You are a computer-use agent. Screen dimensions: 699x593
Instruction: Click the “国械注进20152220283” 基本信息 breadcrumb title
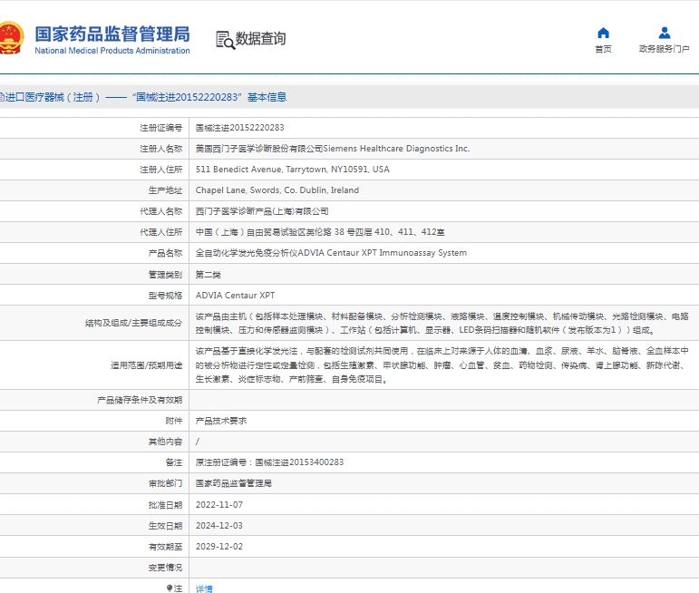coord(209,97)
